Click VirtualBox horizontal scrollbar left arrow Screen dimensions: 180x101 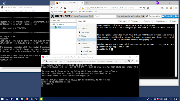1,68
